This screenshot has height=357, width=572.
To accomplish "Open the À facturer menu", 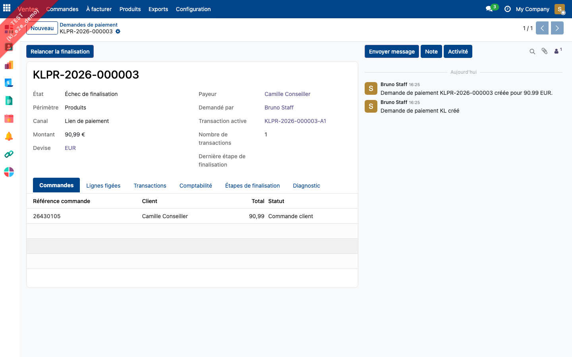I will (99, 9).
